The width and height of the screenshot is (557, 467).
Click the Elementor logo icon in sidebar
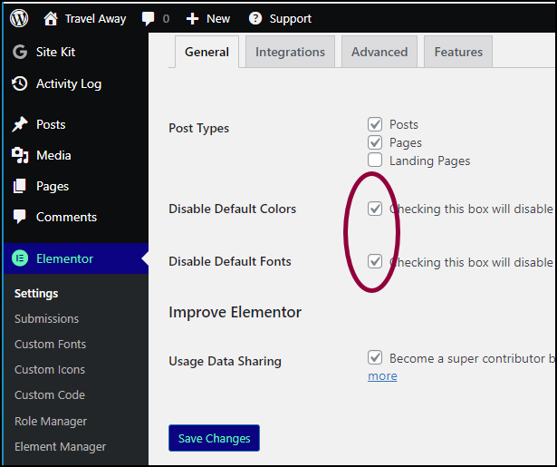click(x=20, y=258)
